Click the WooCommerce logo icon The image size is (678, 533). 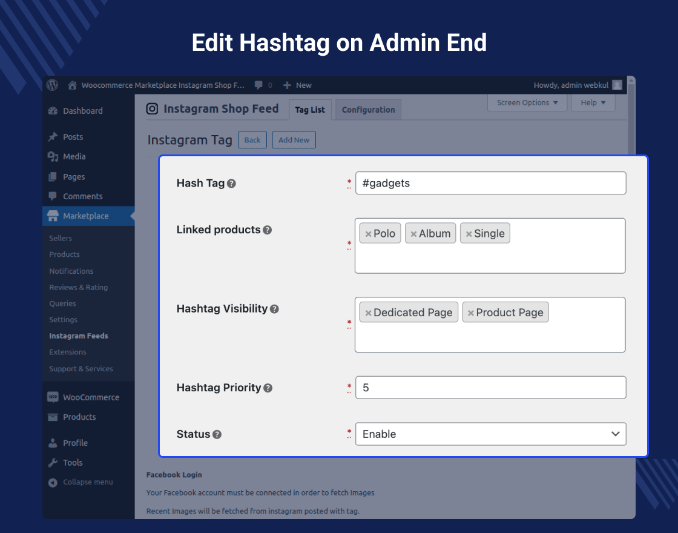pyautogui.click(x=53, y=397)
